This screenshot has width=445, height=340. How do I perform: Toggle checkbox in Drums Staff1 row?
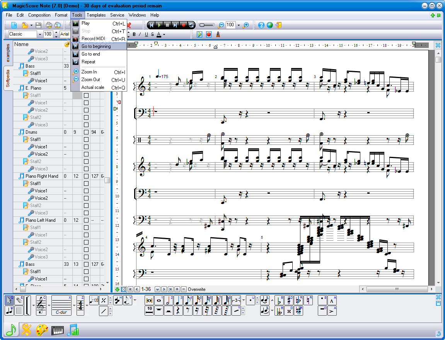[86, 139]
